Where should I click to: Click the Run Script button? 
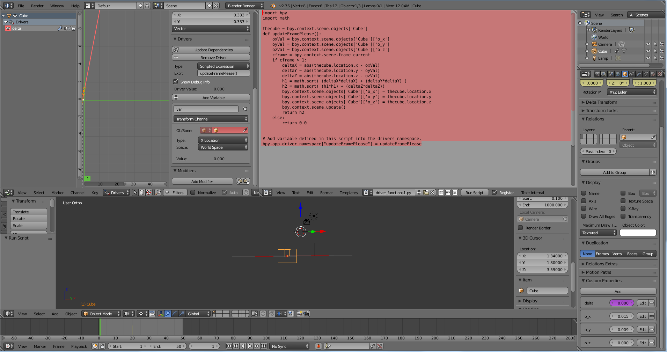click(474, 192)
